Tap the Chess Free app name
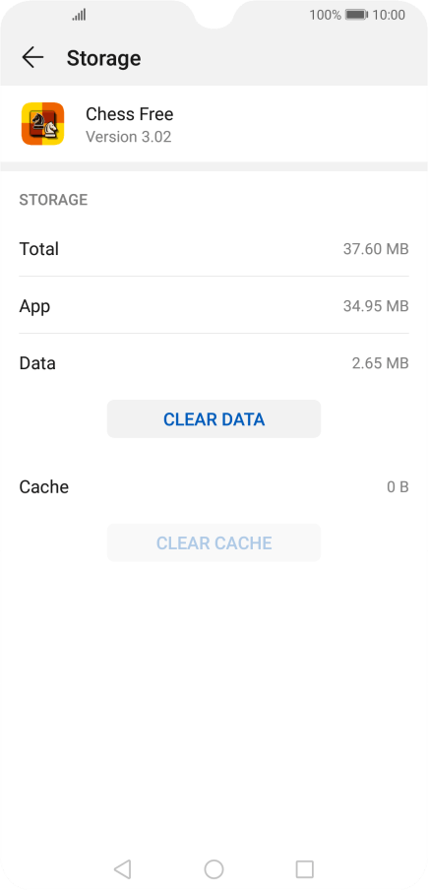Viewport: 428px width, 890px height. tap(129, 114)
